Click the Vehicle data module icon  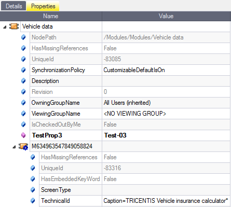point(14,26)
